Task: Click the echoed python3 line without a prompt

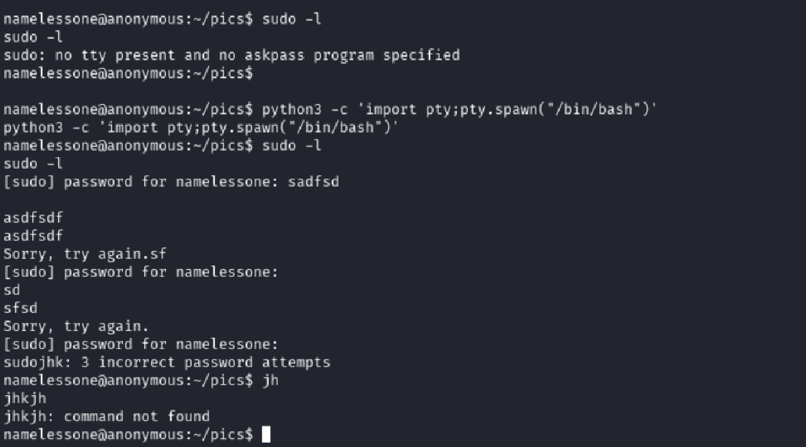Action: coord(201,128)
